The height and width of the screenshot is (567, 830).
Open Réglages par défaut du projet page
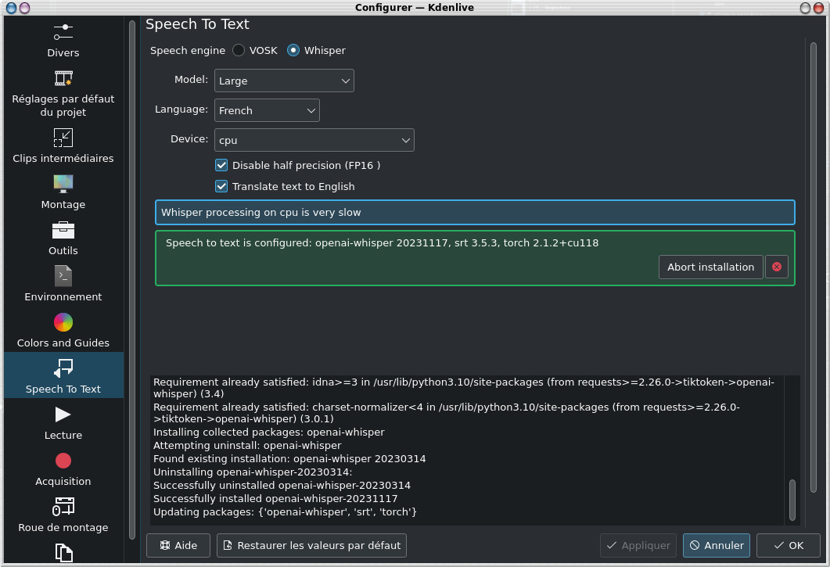click(63, 93)
